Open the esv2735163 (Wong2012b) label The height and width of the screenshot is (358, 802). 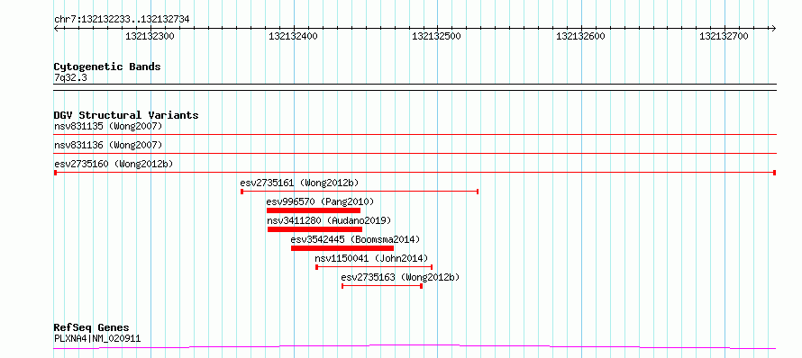click(400, 277)
